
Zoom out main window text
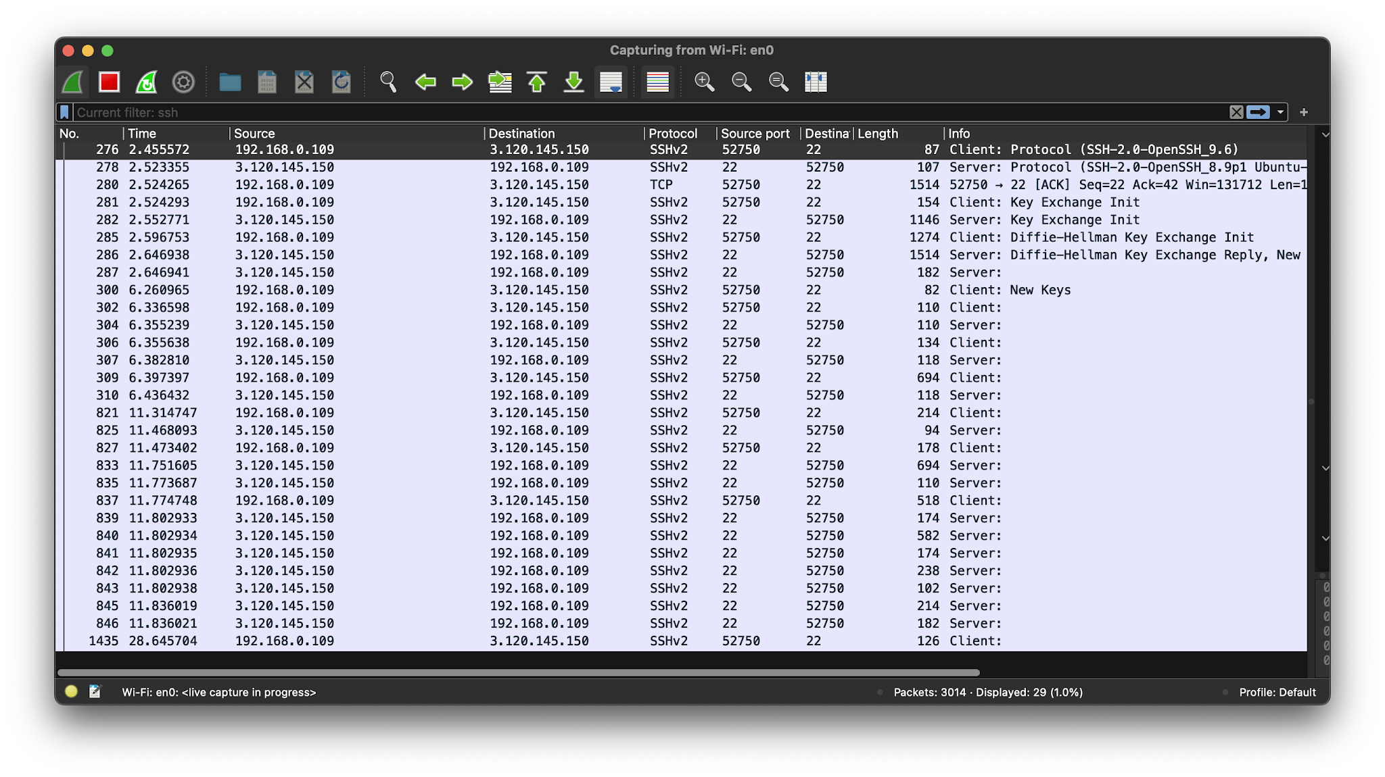coord(741,82)
